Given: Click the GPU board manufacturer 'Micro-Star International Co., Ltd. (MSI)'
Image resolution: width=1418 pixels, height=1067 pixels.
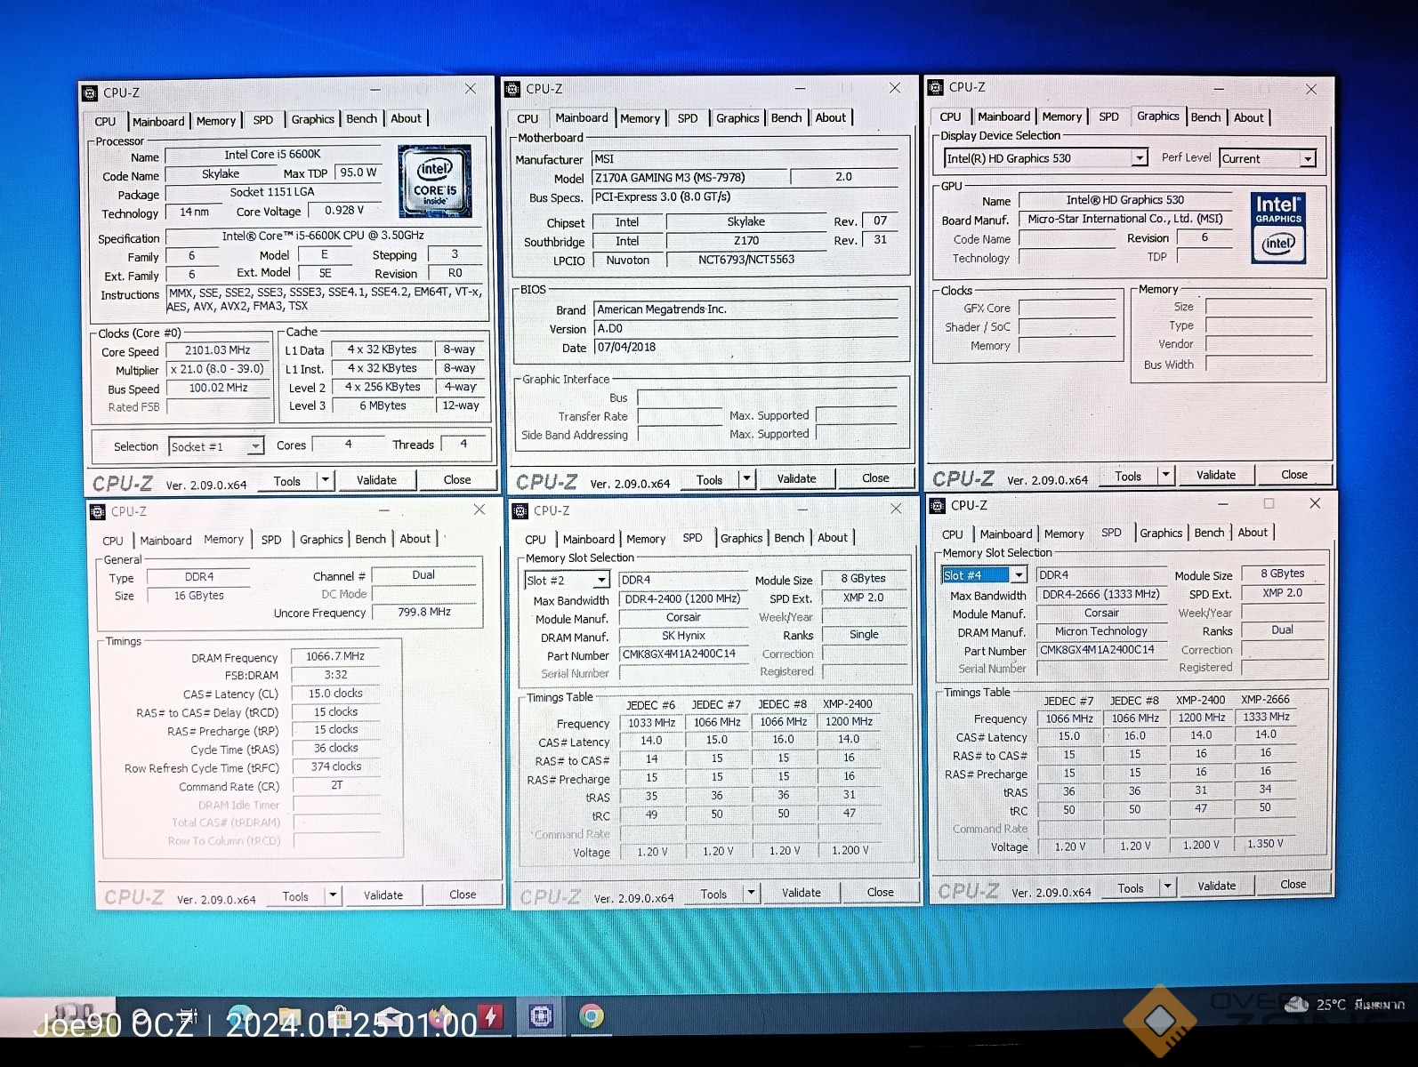Looking at the screenshot, I should click(1125, 219).
